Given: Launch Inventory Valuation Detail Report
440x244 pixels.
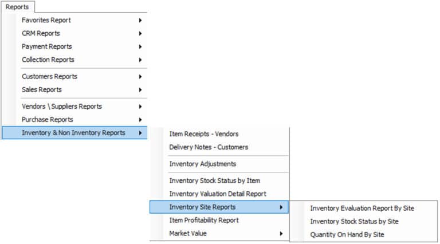Looking at the screenshot, I should point(218,194).
